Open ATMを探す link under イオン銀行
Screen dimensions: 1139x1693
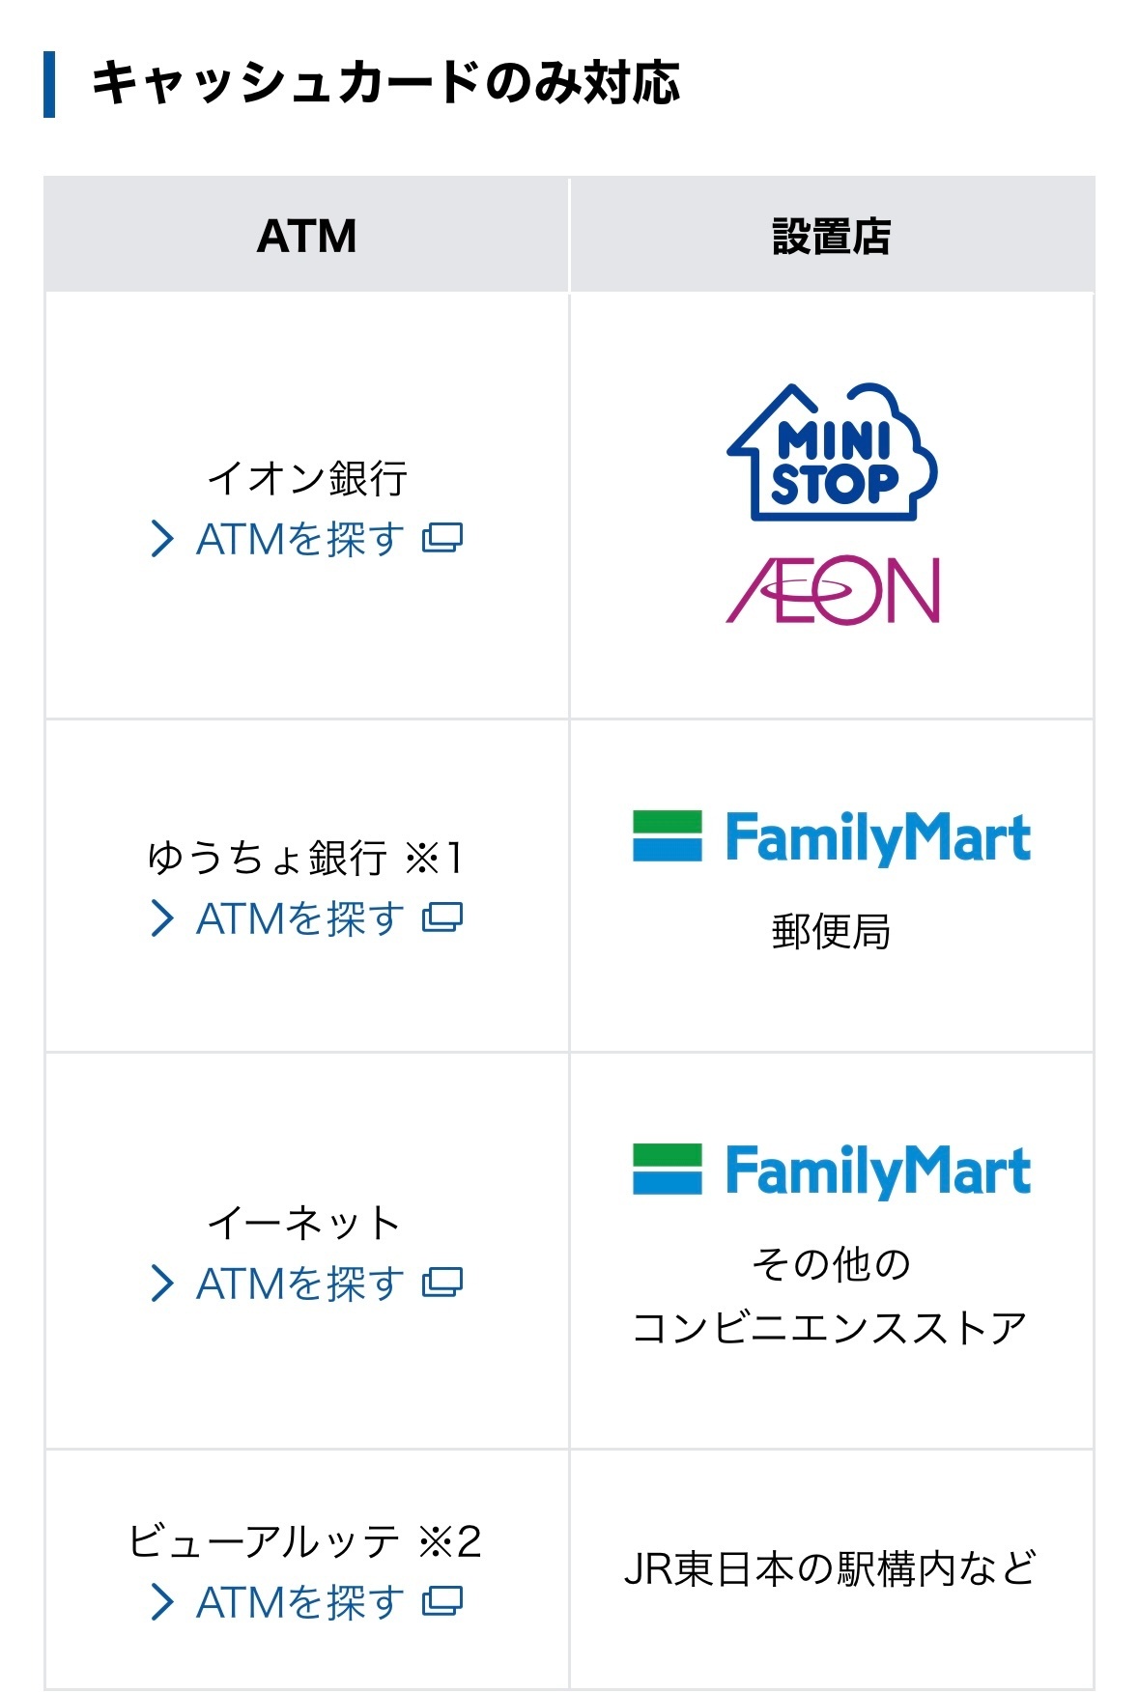pyautogui.click(x=300, y=539)
